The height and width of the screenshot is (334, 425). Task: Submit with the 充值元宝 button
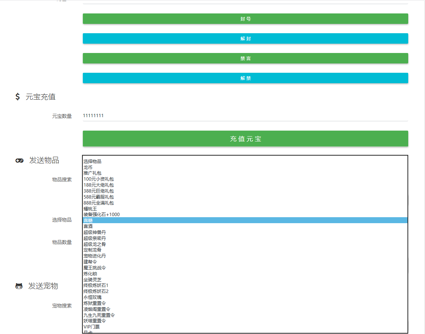pos(245,139)
